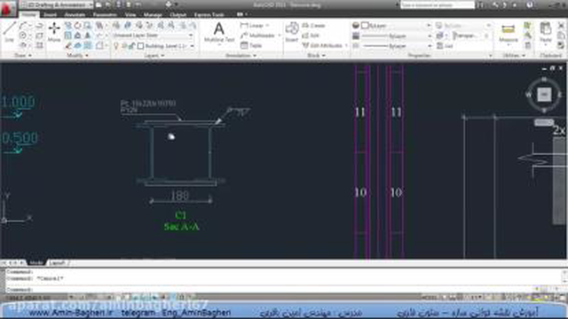
Task: Open the Manage ribbon tab
Action: tap(153, 14)
